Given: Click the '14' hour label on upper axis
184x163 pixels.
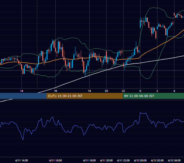Looking at the screenshot, I should click(22, 91).
